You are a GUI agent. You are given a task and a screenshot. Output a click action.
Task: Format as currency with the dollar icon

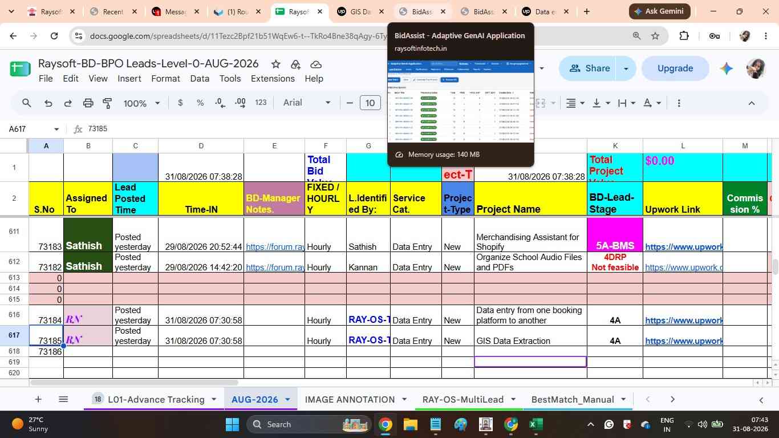click(x=181, y=103)
